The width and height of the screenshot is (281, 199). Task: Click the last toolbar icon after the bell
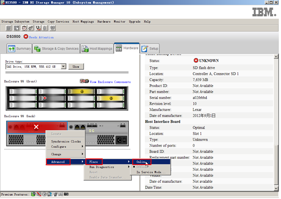tap(53, 28)
